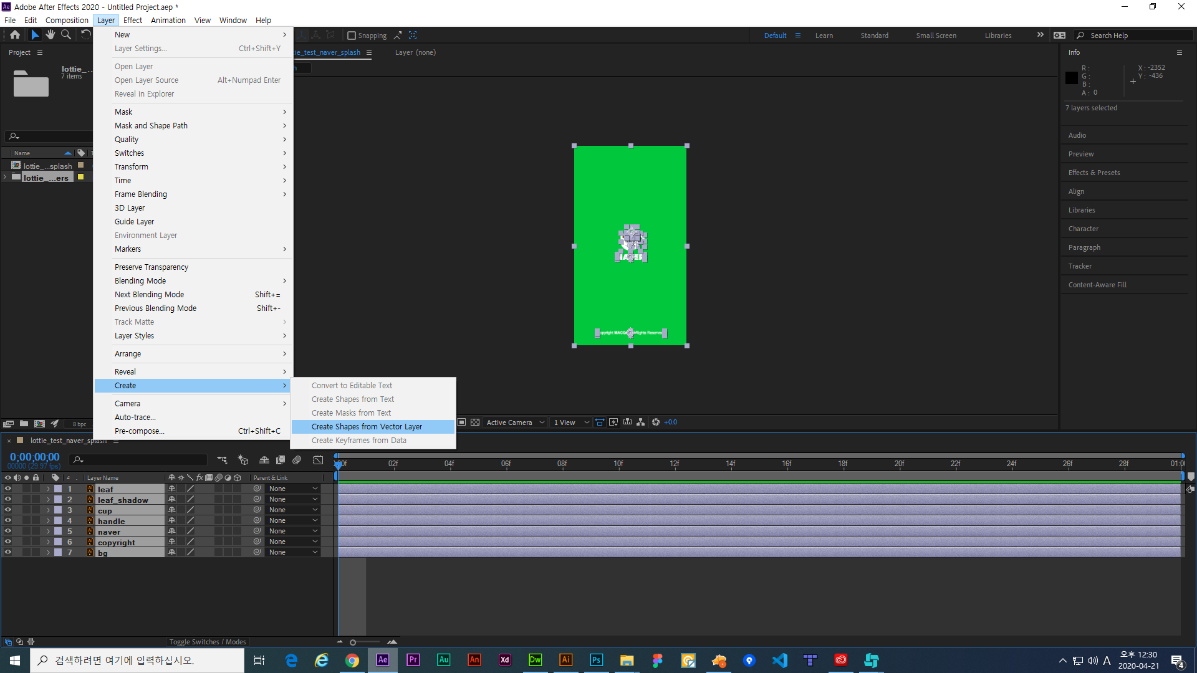Click the composition flowchart icon in timeline
The width and height of the screenshot is (1197, 673).
click(222, 460)
